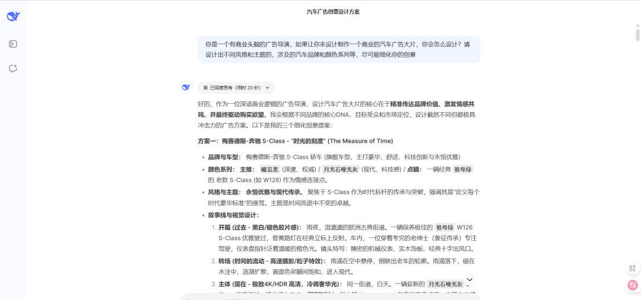Click heading 方案一：梅赛德斯-奔驰 S-Class
This screenshot has height=300, width=641.
296,141
